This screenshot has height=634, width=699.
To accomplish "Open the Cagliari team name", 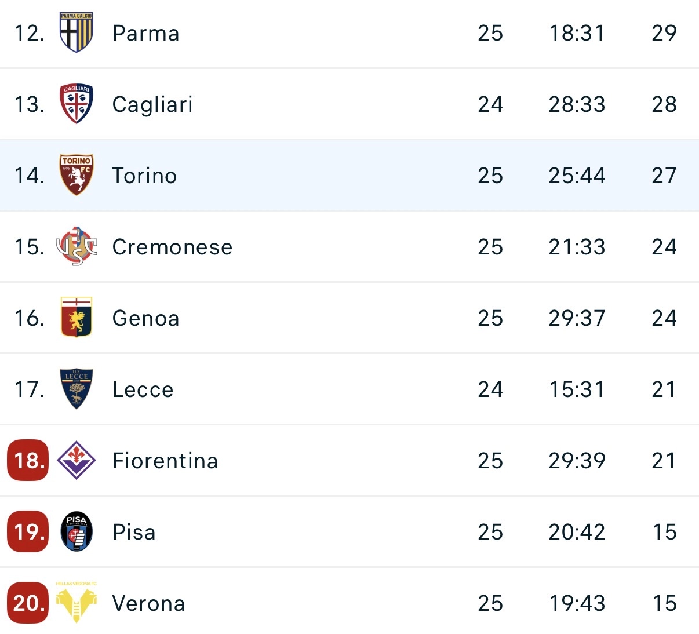I will pos(152,104).
